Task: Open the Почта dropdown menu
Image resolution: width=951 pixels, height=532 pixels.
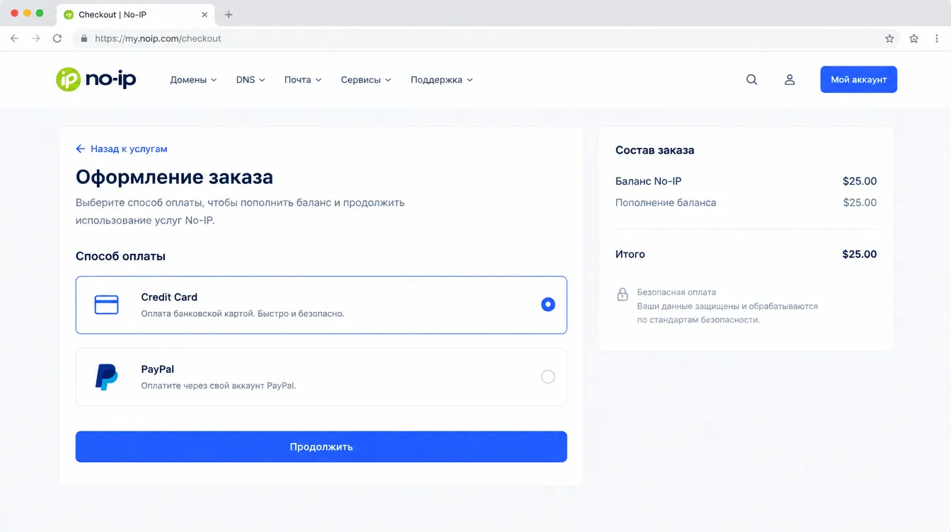Action: click(303, 80)
